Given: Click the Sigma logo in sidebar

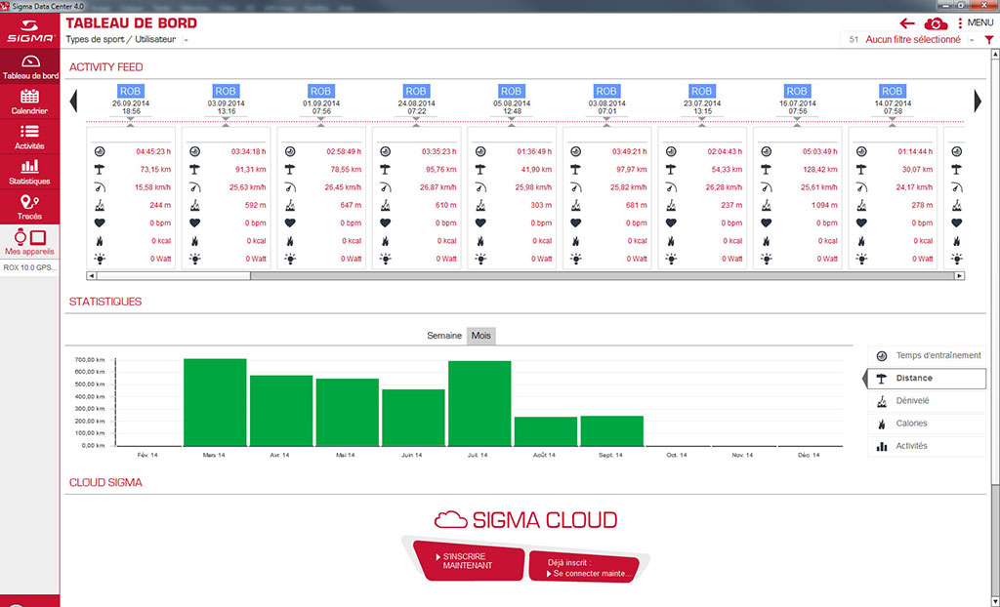Looking at the screenshot, I should click(30, 31).
